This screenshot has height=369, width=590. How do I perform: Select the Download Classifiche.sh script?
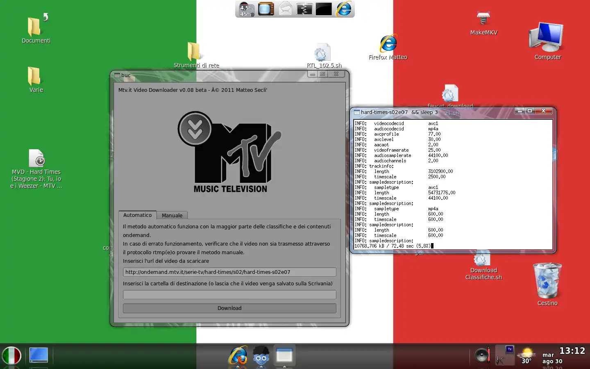[483, 266]
